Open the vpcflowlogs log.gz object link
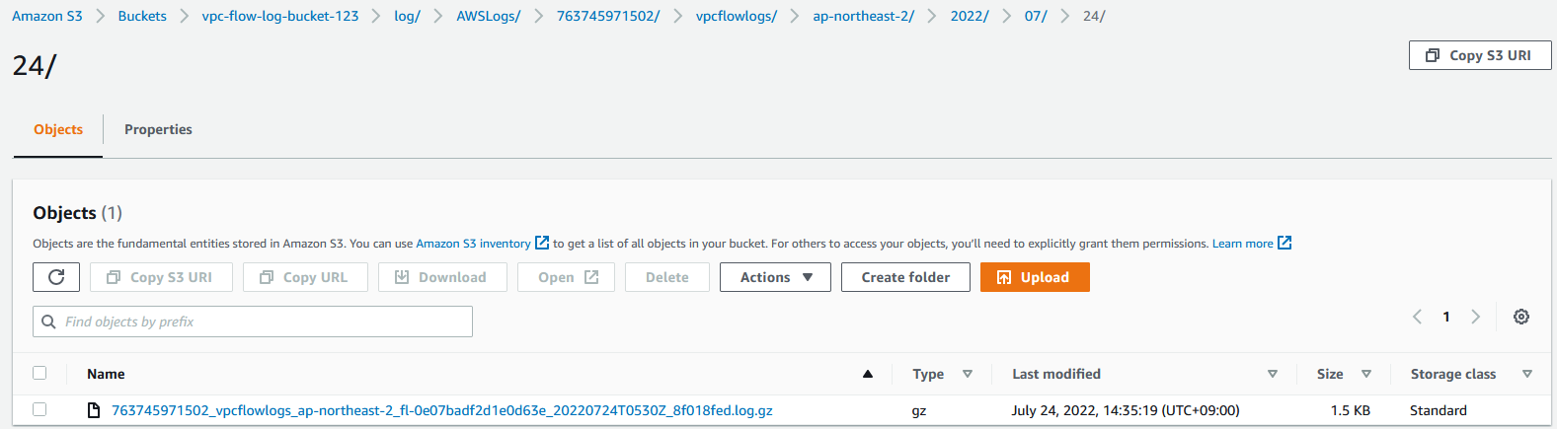This screenshot has width=1557, height=429. click(x=442, y=410)
